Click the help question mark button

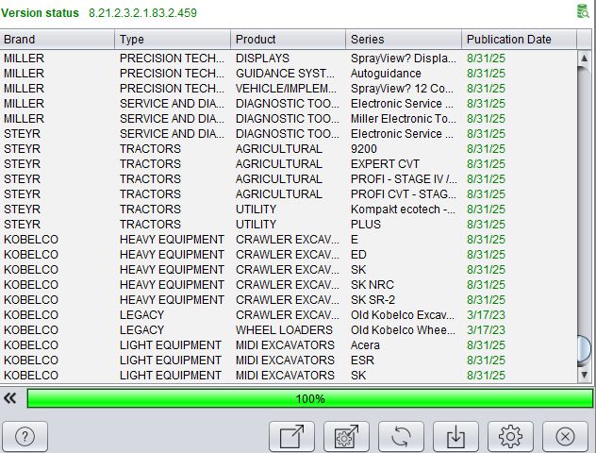(x=25, y=436)
